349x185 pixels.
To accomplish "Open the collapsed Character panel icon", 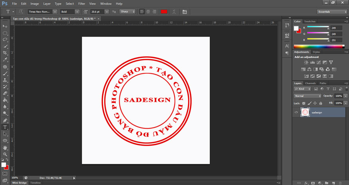I will tap(287, 46).
